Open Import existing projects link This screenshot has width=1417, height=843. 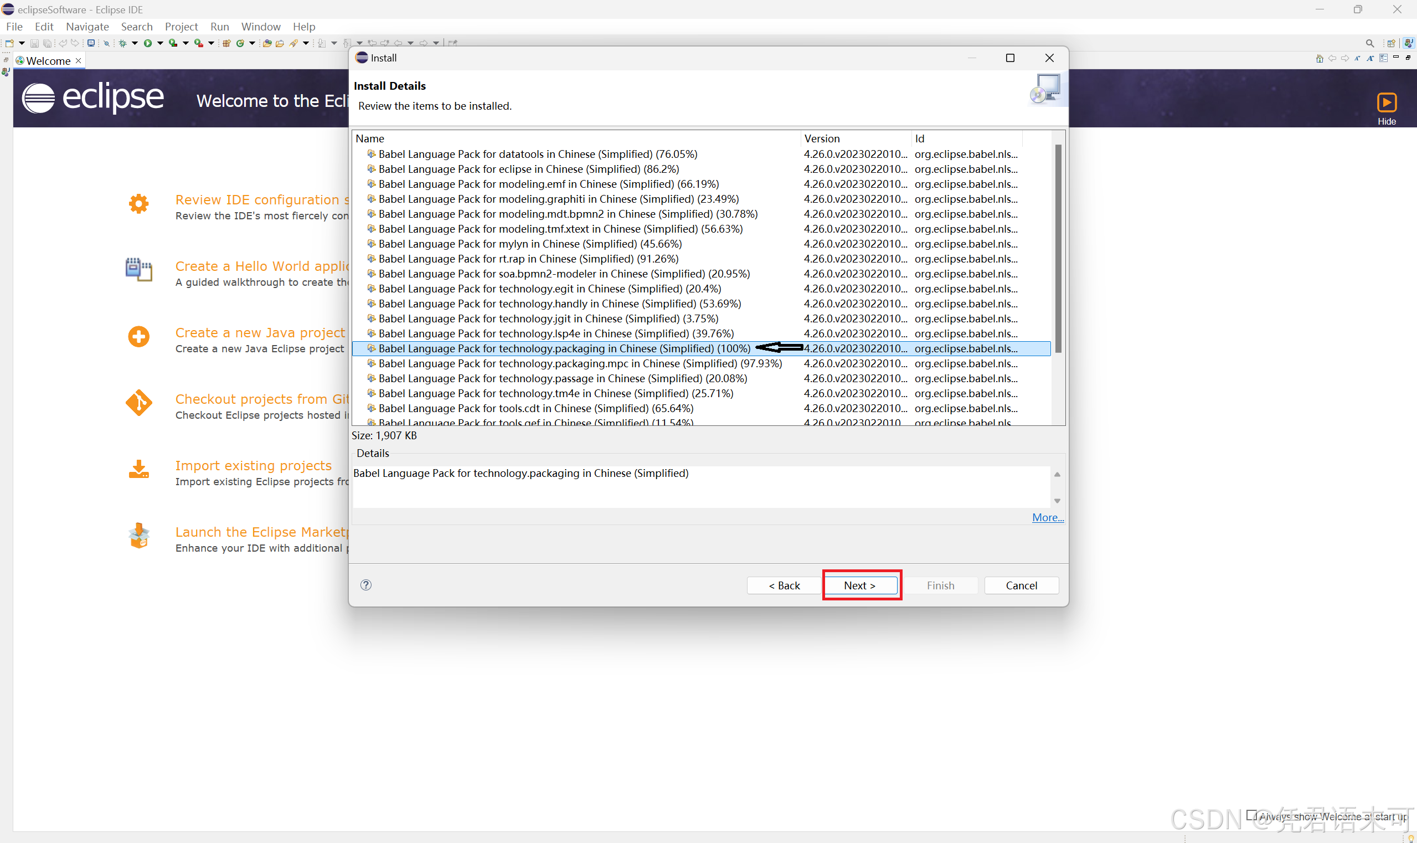[x=253, y=466]
